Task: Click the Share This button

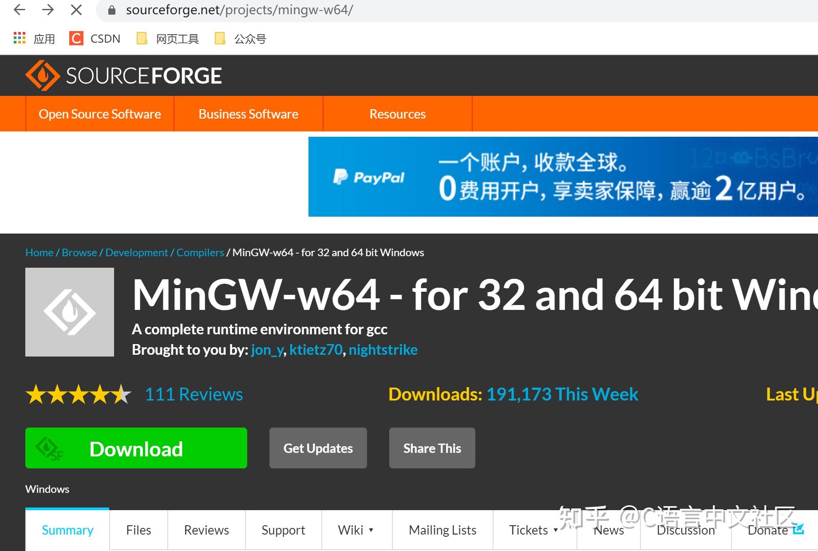Action: [431, 448]
